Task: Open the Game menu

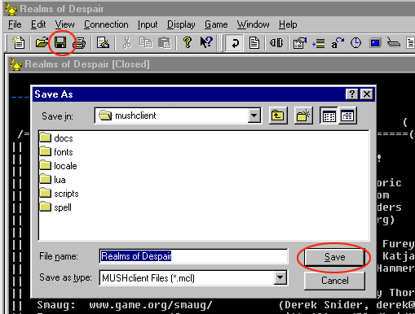Action: click(216, 24)
